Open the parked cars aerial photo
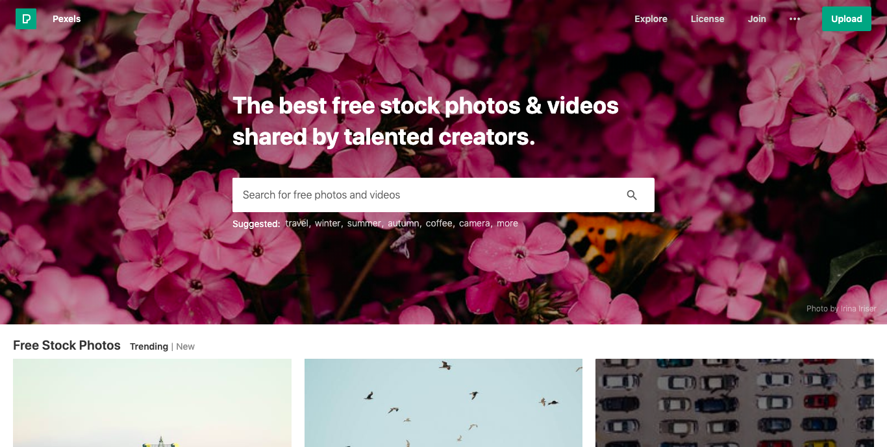This screenshot has height=447, width=887. [x=734, y=403]
